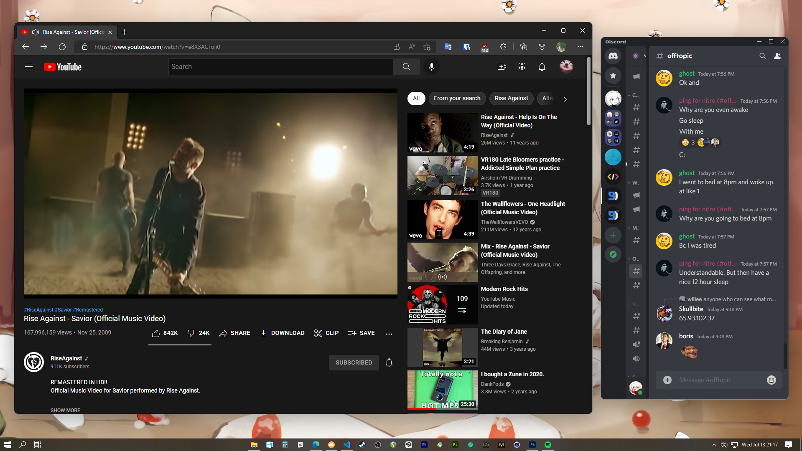Click Discord message attachment plus button
The height and width of the screenshot is (451, 802).
pyautogui.click(x=667, y=380)
